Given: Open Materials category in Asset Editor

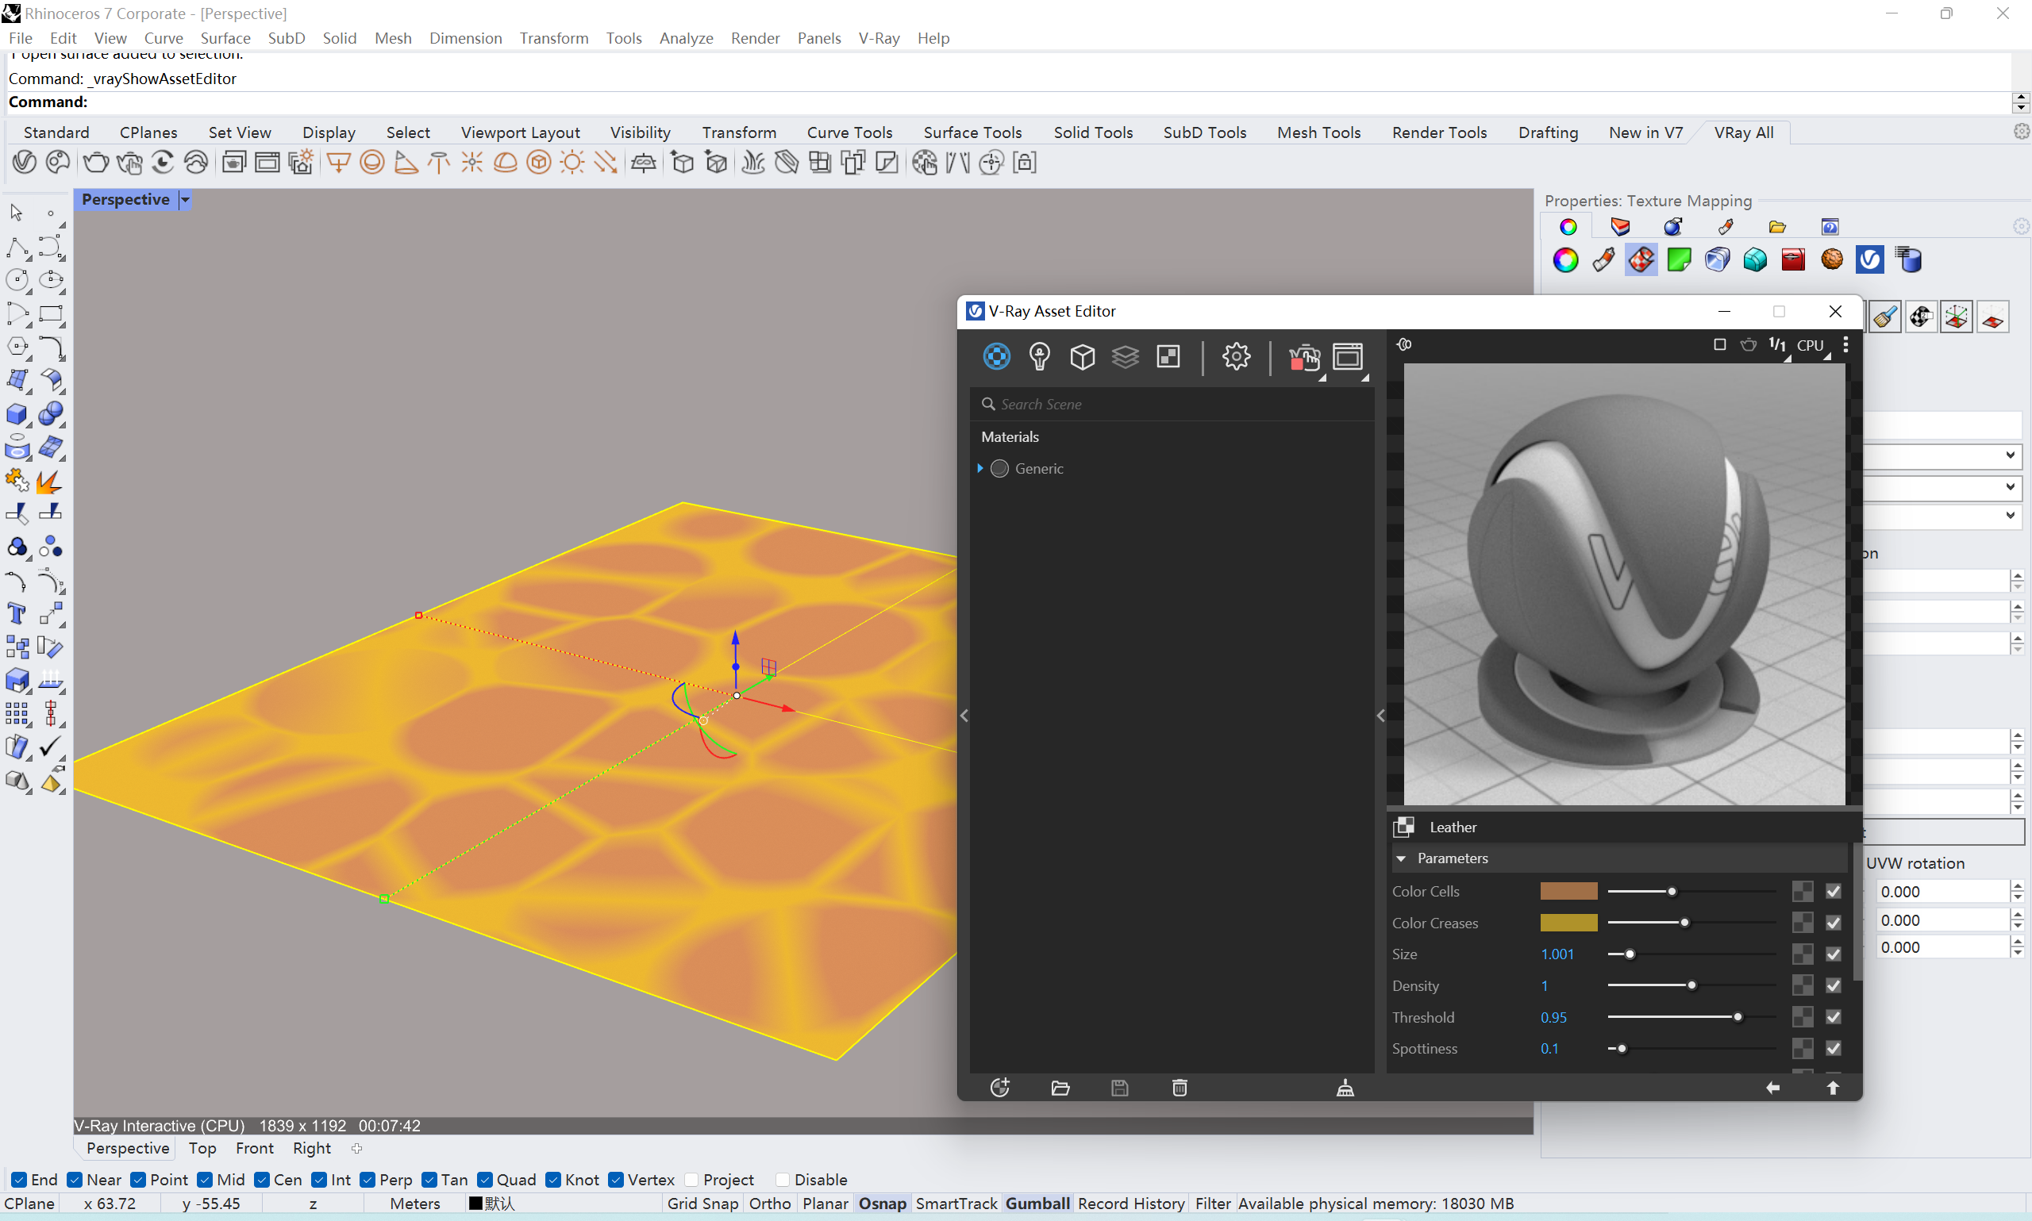Looking at the screenshot, I should [x=996, y=356].
